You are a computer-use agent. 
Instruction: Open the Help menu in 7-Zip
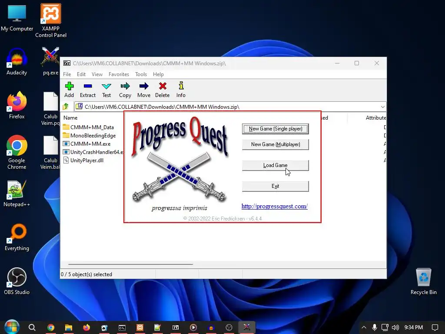pos(158,74)
